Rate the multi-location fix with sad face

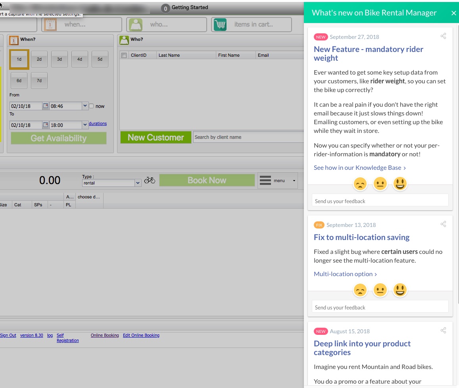[x=360, y=290]
